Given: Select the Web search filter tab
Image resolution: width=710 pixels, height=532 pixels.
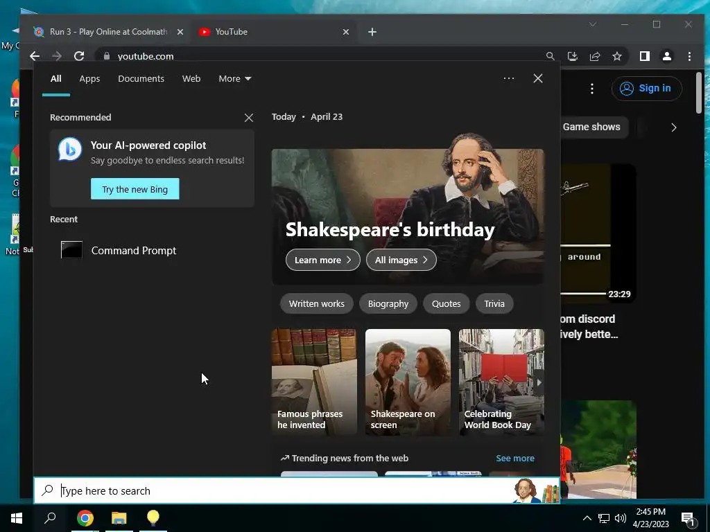Looking at the screenshot, I should pos(191,79).
